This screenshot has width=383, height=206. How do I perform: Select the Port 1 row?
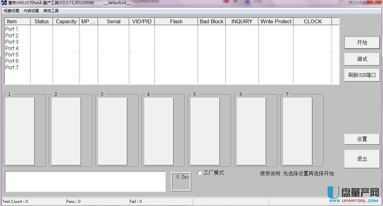coord(12,29)
